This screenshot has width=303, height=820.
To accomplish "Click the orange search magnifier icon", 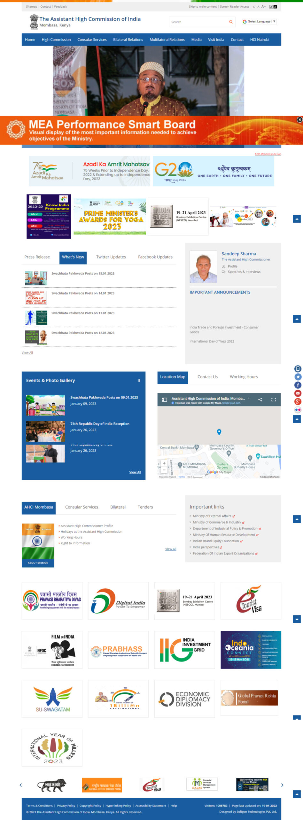I will click(x=231, y=22).
